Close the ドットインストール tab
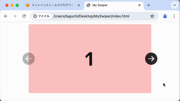The height and width of the screenshot is (101, 180). point(79,5)
